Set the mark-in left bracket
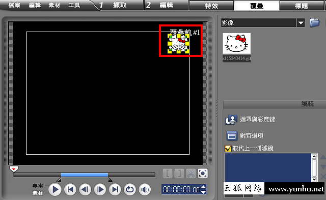 pos(168,174)
